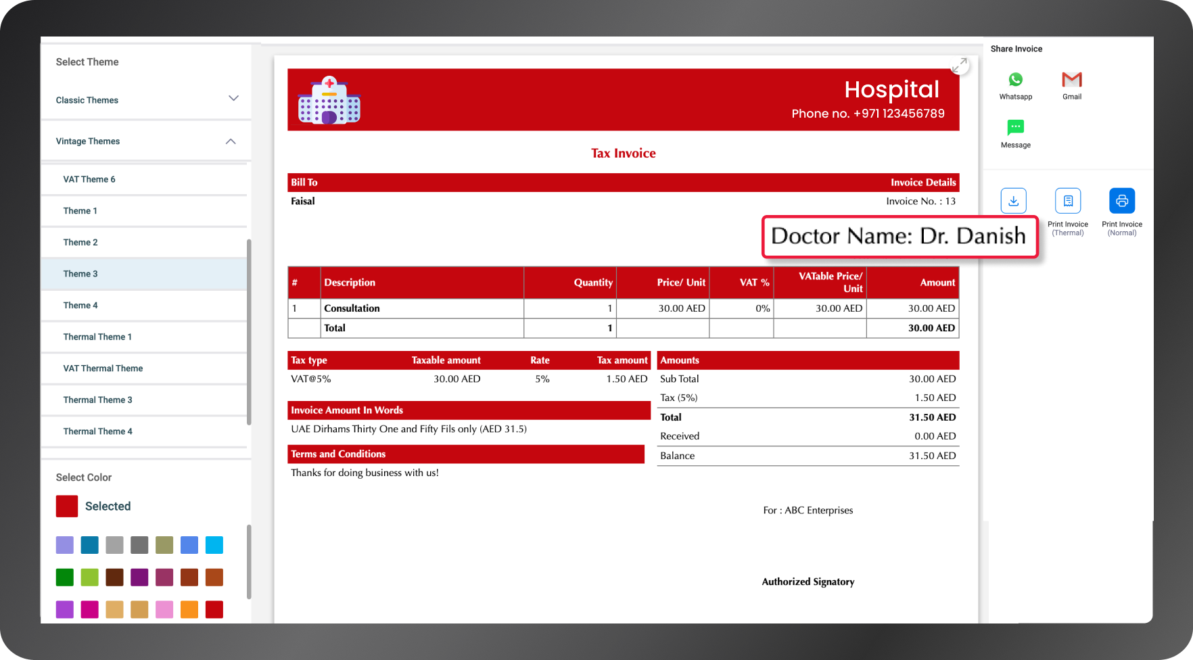
Task: Click the Consultation description cell
Action: coord(422,308)
